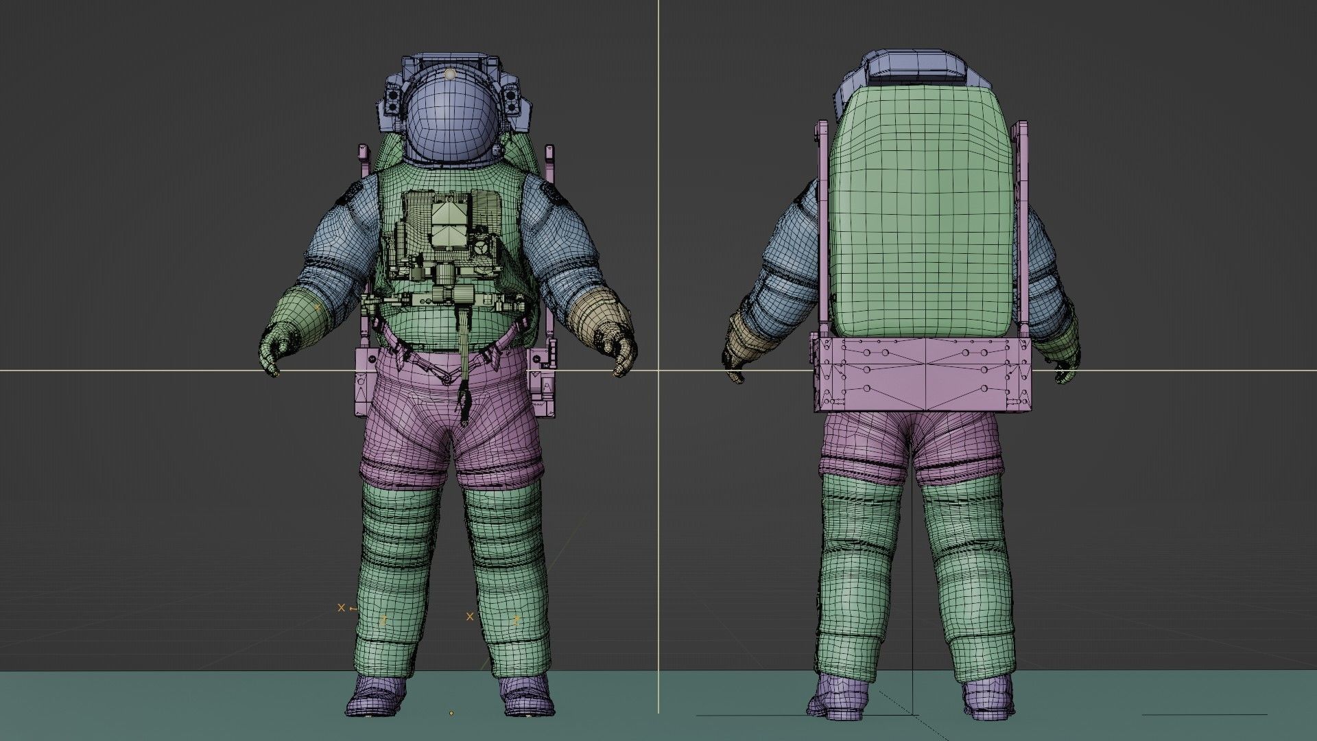Screen dimensions: 1317x741
Task: Click the yellow glove in the rear view
Action: 744,340
